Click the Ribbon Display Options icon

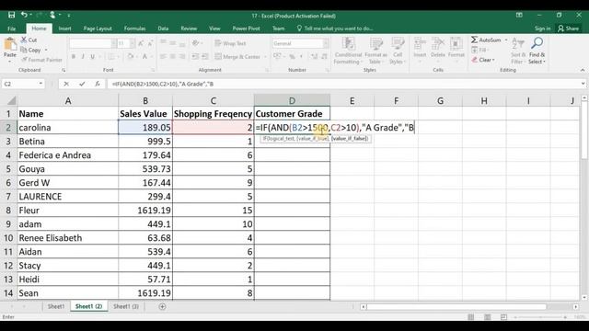tap(519, 15)
